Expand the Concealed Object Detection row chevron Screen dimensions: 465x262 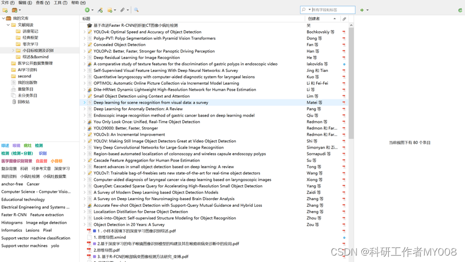[84, 45]
